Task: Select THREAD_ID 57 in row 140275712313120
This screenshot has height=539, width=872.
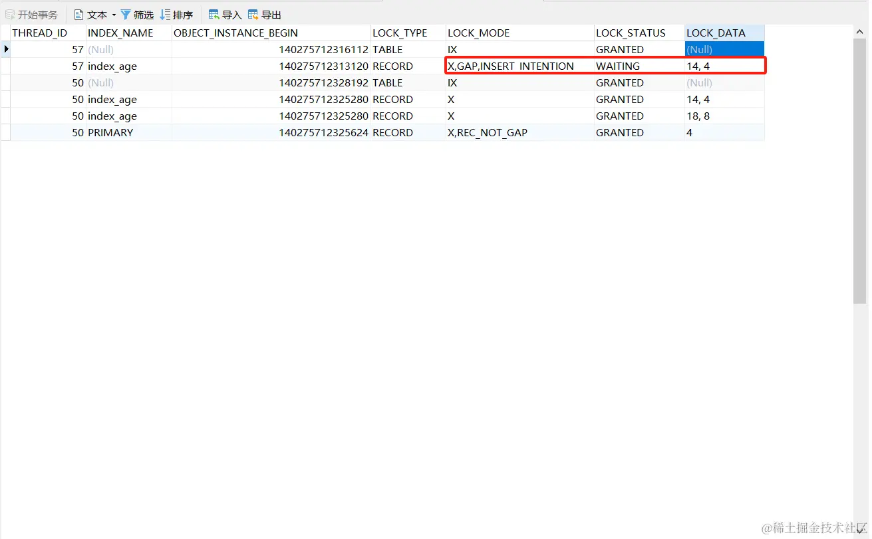Action: click(49, 66)
